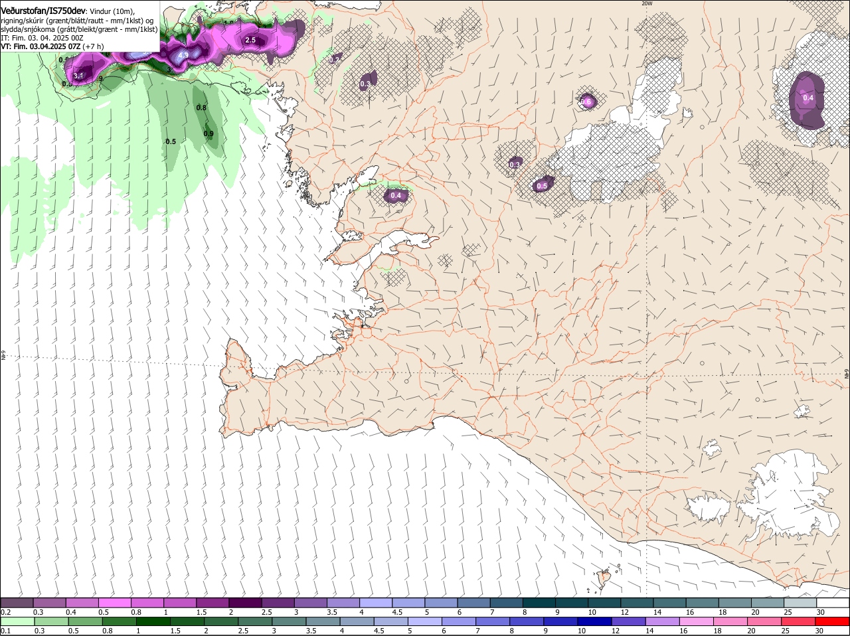The image size is (850, 636).
Task: Click the 30 label in the upper legend row
Action: coord(821,612)
